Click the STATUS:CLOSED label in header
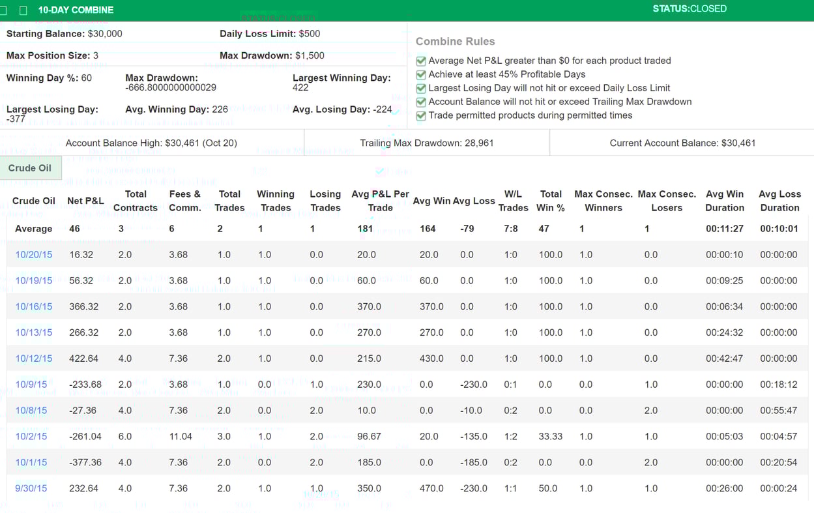 coord(690,9)
